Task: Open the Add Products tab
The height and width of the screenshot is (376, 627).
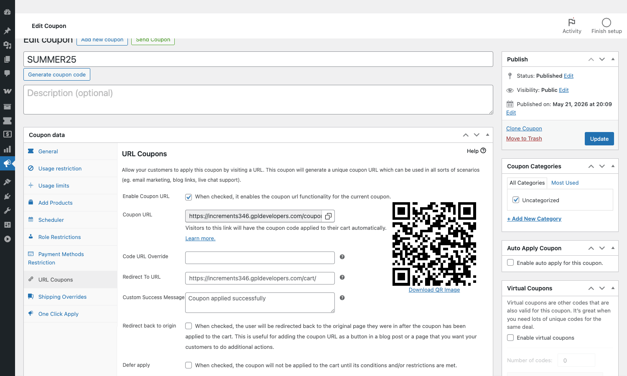Action: pyautogui.click(x=70, y=203)
